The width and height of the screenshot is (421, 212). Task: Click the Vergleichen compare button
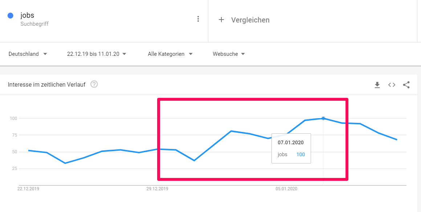pyautogui.click(x=250, y=20)
